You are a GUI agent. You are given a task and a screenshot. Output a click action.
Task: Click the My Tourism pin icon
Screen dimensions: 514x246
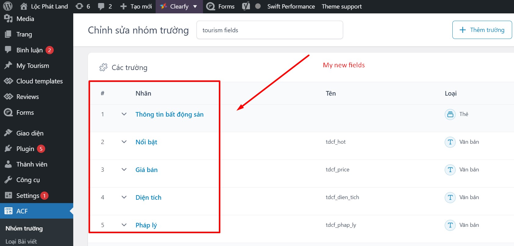(x=8, y=65)
